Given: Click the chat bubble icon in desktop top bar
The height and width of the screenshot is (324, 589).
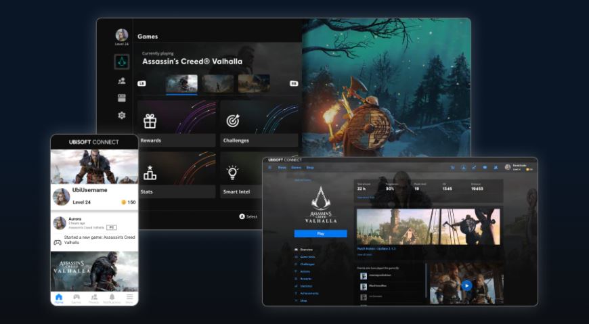Looking at the screenshot, I should (485, 168).
